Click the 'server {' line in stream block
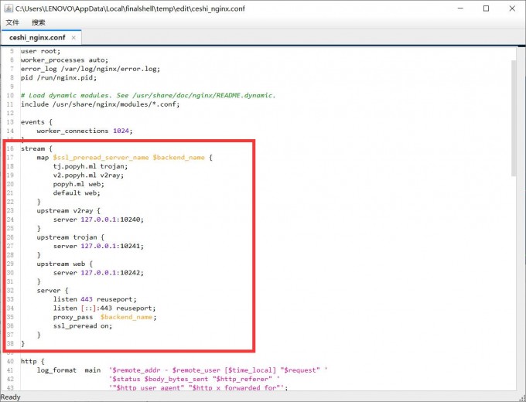526x402 pixels. 53,291
